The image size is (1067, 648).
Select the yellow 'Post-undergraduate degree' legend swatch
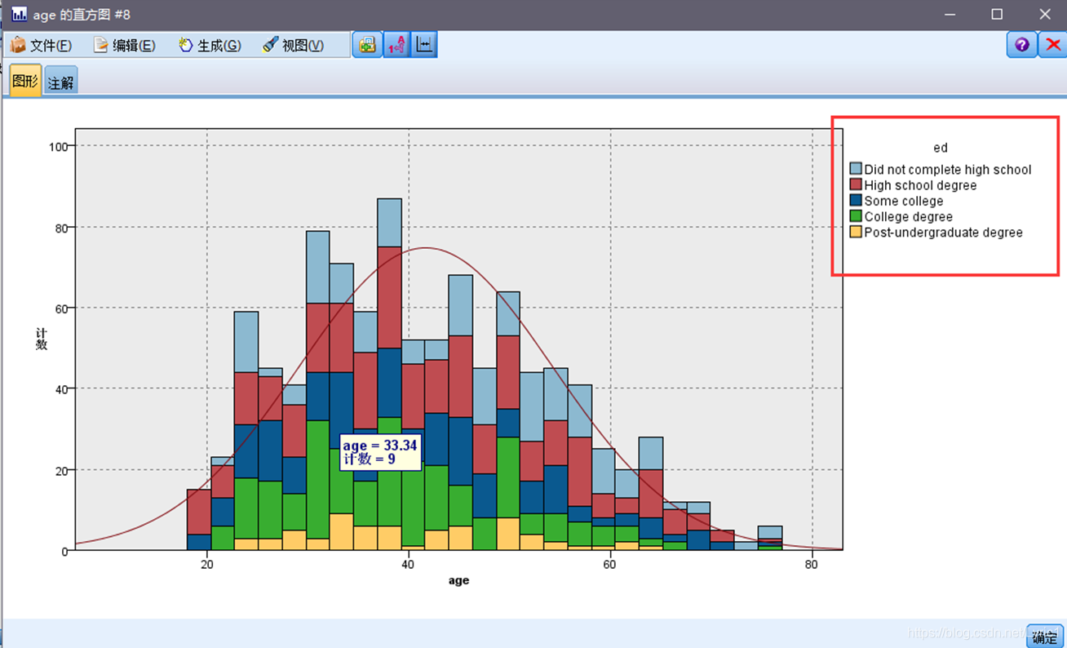(x=856, y=232)
